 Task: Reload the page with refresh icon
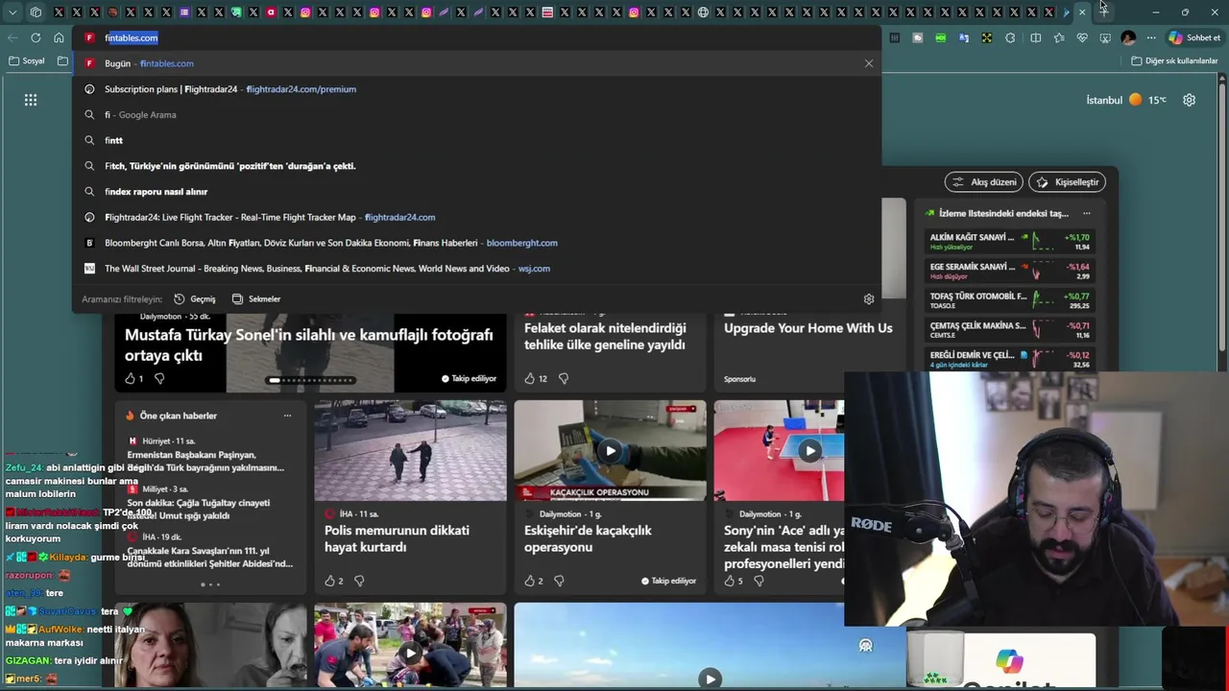36,37
